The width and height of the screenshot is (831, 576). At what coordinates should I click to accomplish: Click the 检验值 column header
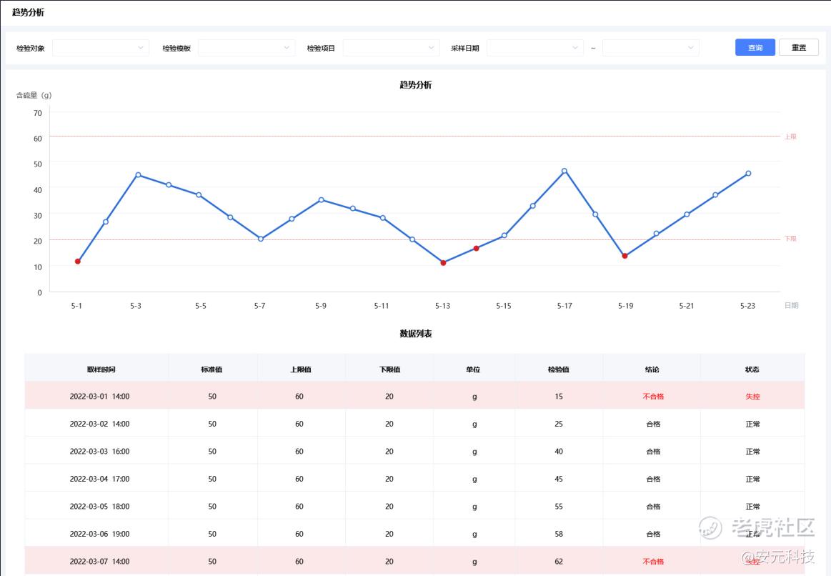559,369
